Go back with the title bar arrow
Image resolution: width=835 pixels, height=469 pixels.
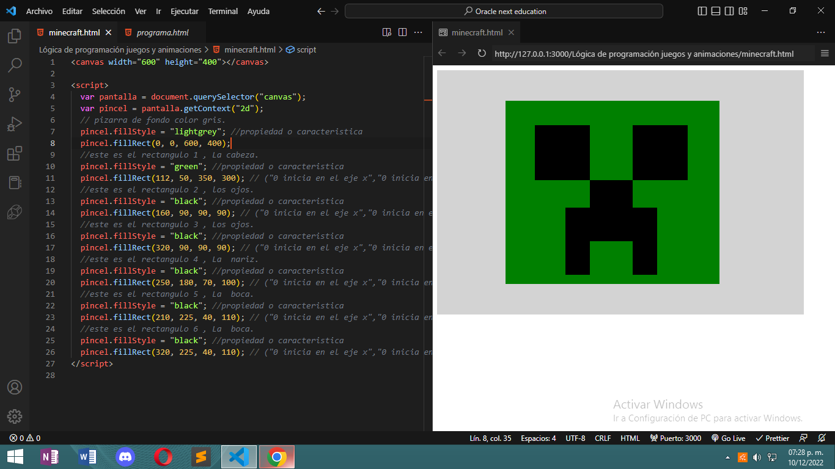321,11
